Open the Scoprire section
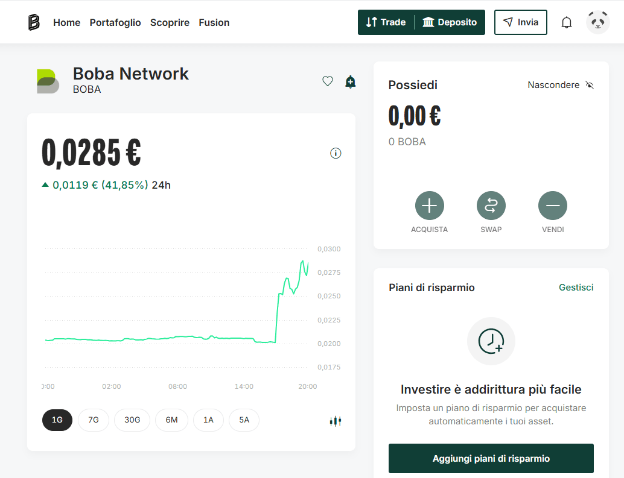624x478 pixels. pyautogui.click(x=170, y=23)
